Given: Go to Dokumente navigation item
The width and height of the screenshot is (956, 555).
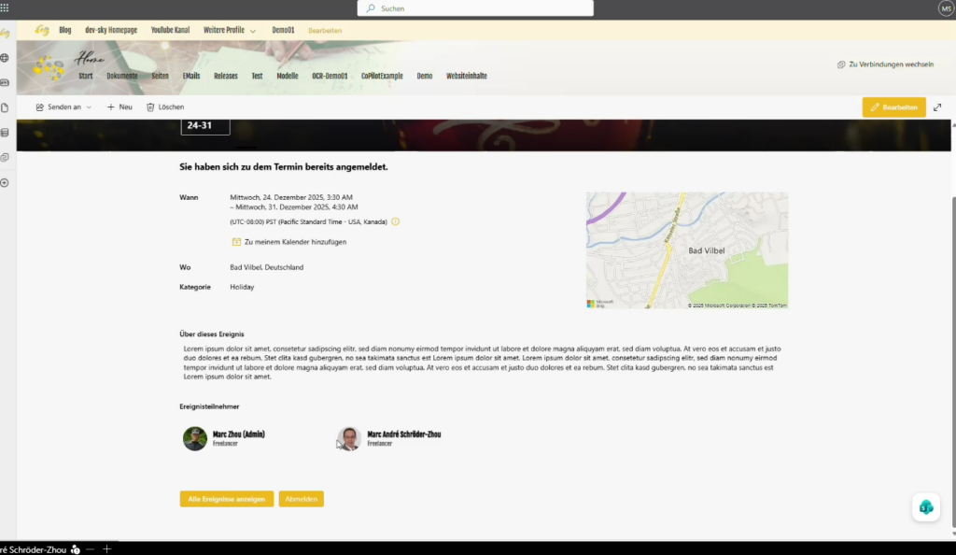Looking at the screenshot, I should [122, 77].
